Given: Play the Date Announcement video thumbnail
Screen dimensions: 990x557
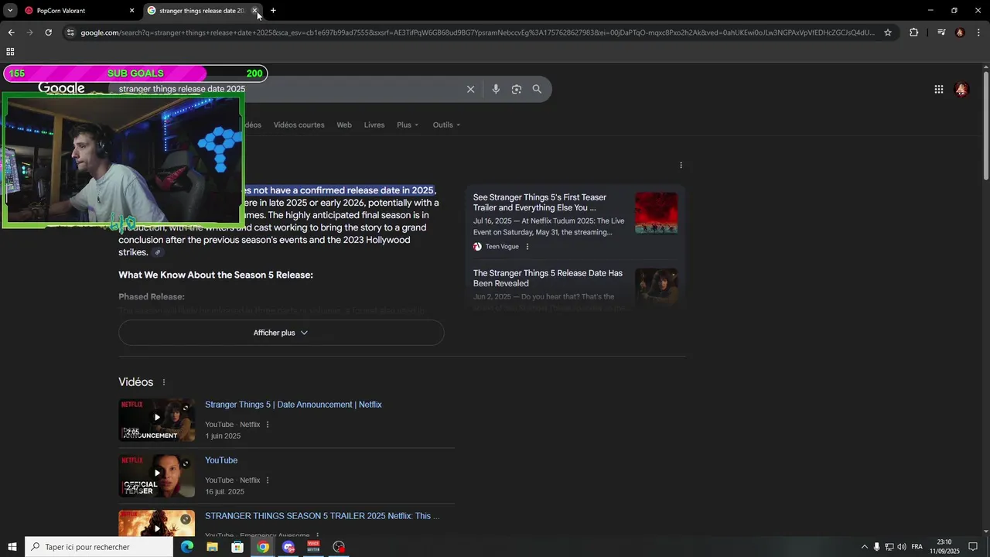Looking at the screenshot, I should [x=156, y=420].
